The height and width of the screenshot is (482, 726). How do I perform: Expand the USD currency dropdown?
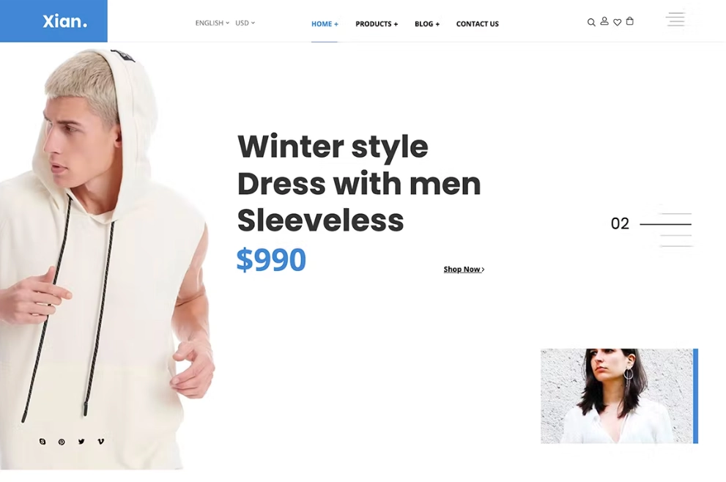click(245, 23)
